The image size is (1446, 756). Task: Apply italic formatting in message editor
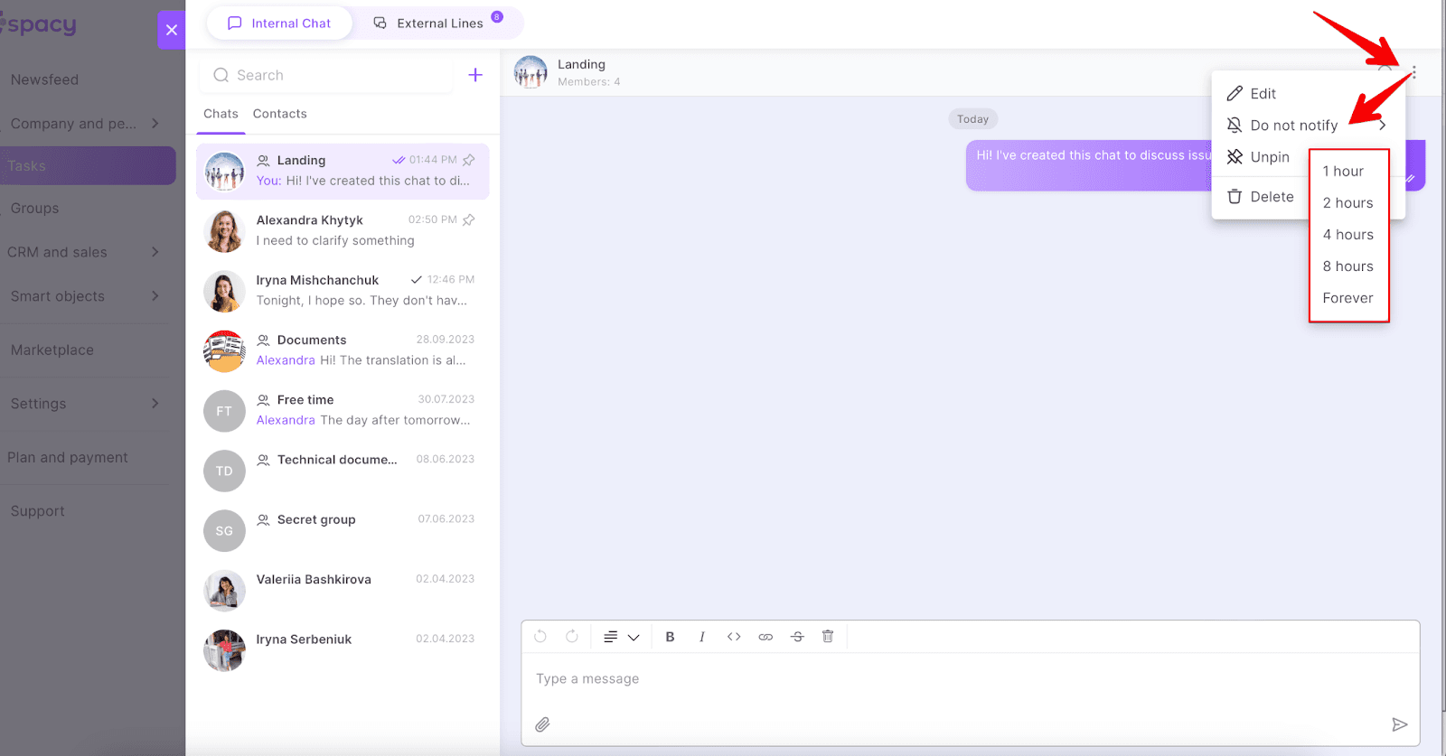point(701,637)
